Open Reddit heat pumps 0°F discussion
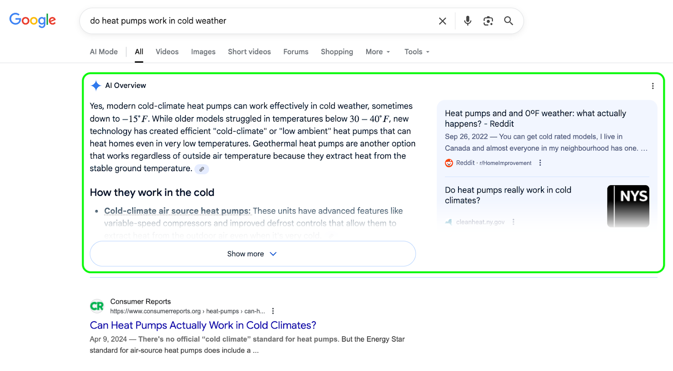The height and width of the screenshot is (371, 673). click(x=535, y=118)
